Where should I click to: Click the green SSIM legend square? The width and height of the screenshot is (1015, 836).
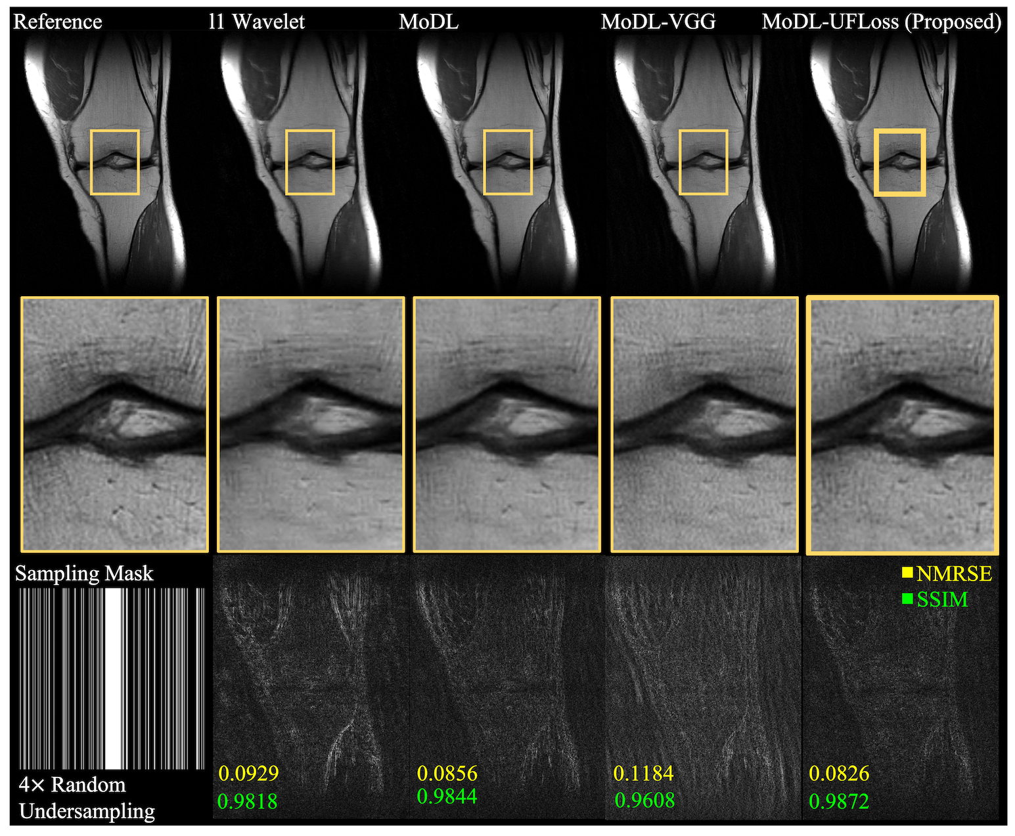tap(907, 599)
